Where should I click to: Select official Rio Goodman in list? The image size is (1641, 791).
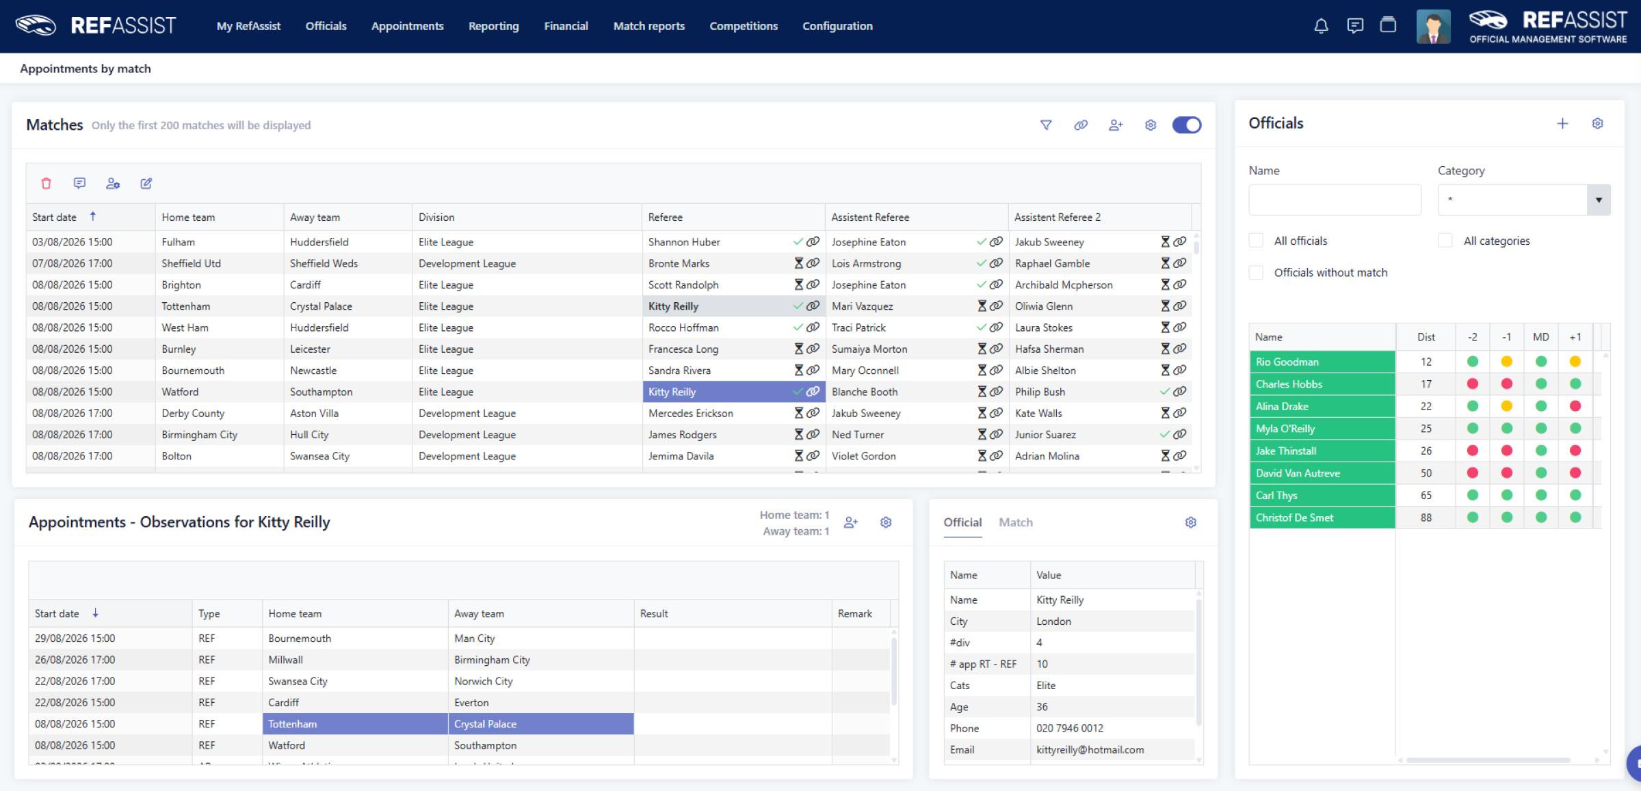click(x=1322, y=362)
